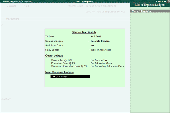Click the Output Ledgers heading
Image resolution: width=170 pixels, height=113 pixels.
[x=54, y=56]
